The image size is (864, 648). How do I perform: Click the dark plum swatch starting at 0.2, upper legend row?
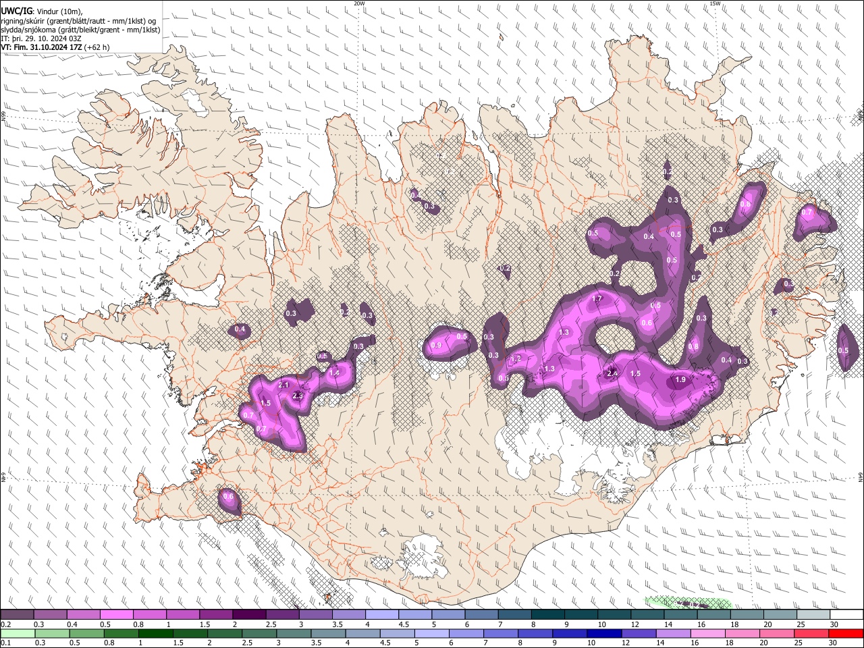coord(17,614)
